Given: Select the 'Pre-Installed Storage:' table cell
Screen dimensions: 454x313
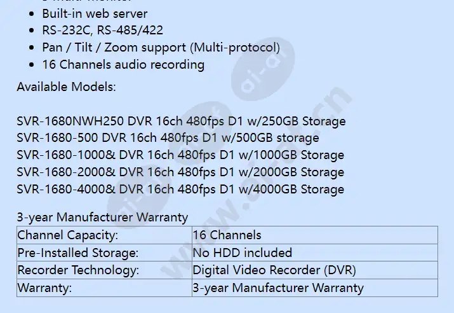Looking at the screenshot, I should click(x=104, y=253).
